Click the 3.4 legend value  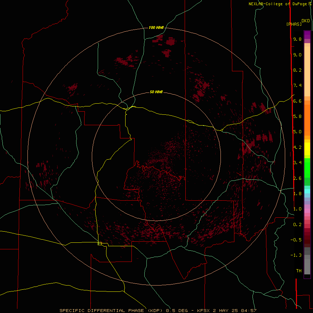pos(297,163)
